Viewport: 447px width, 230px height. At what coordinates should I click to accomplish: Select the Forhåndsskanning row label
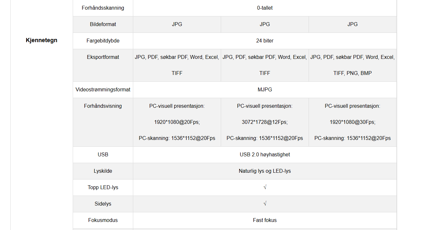pyautogui.click(x=103, y=8)
